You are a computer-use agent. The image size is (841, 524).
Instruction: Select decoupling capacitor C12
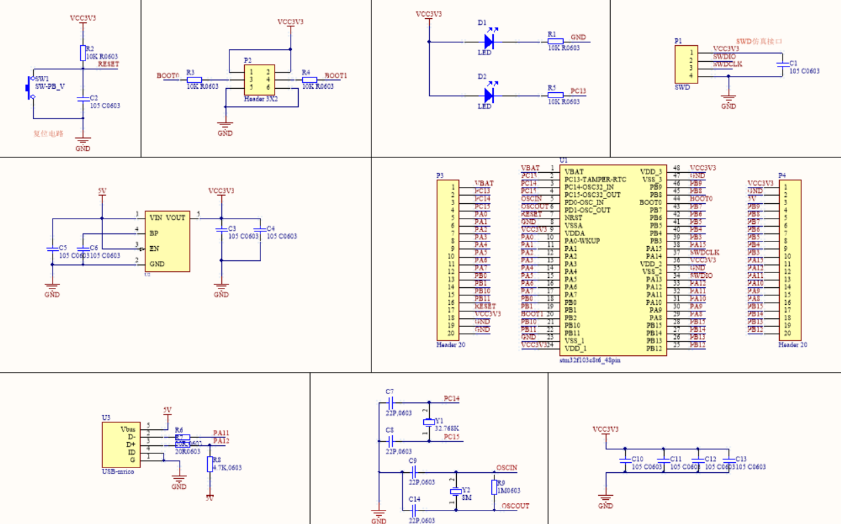(698, 461)
